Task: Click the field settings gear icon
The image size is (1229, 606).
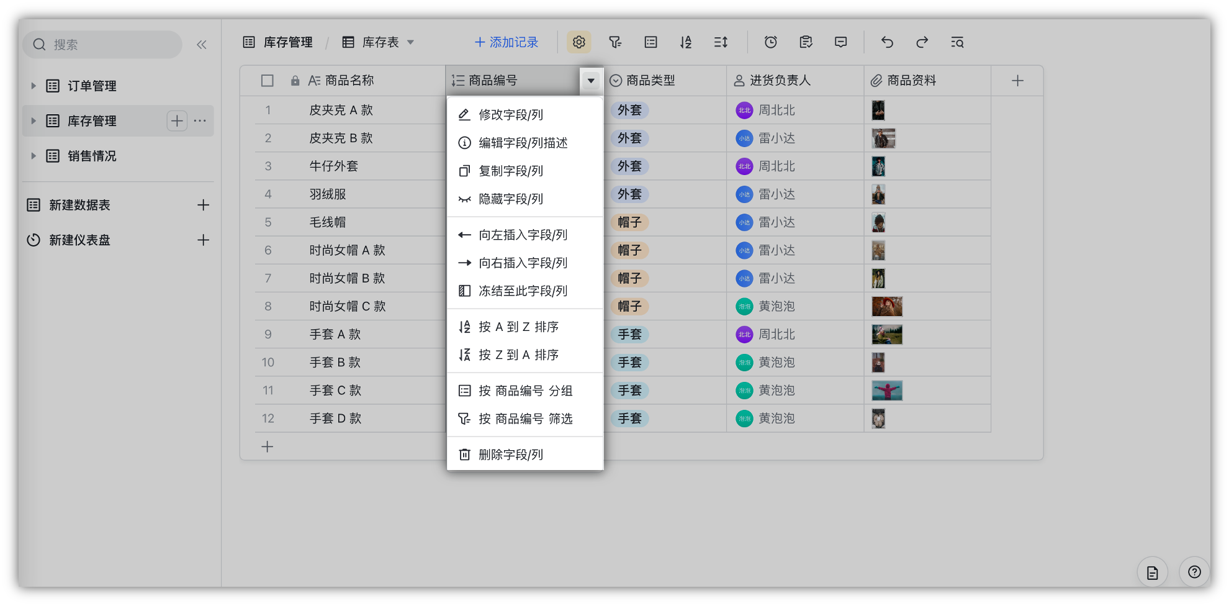Action: [x=578, y=42]
